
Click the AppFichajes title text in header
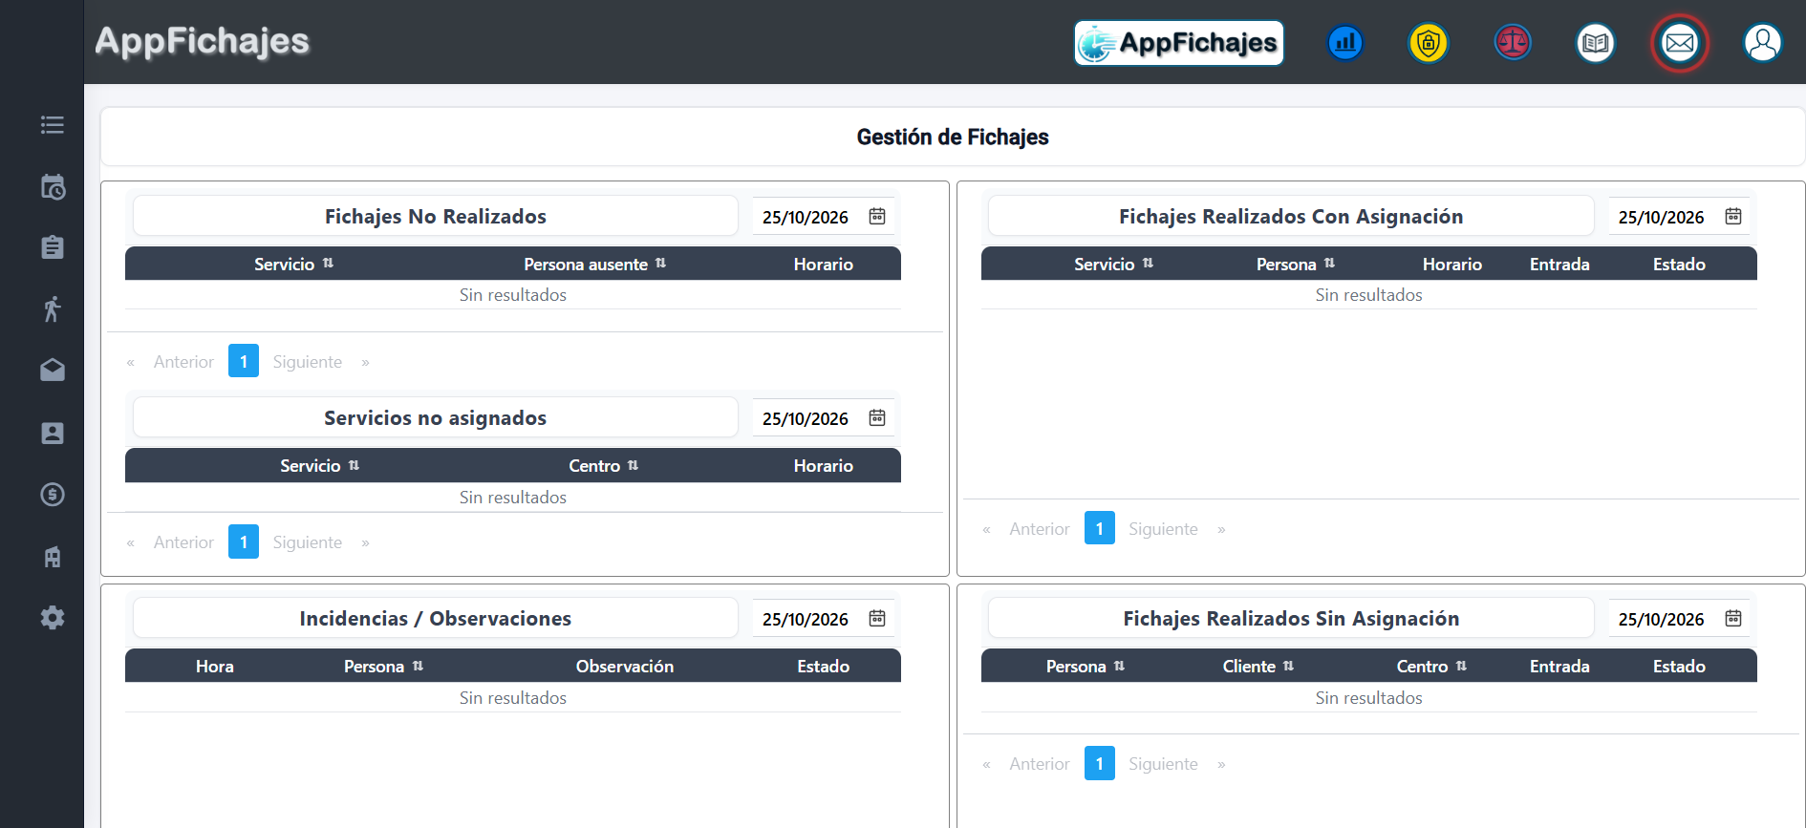(203, 41)
